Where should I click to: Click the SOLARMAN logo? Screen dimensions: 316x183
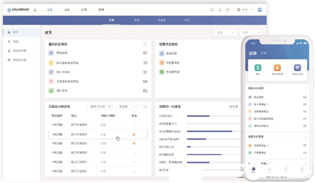[x=18, y=10]
